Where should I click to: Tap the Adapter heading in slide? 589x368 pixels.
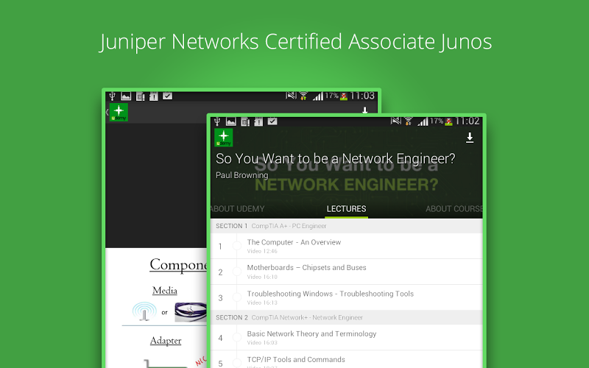pyautogui.click(x=165, y=340)
